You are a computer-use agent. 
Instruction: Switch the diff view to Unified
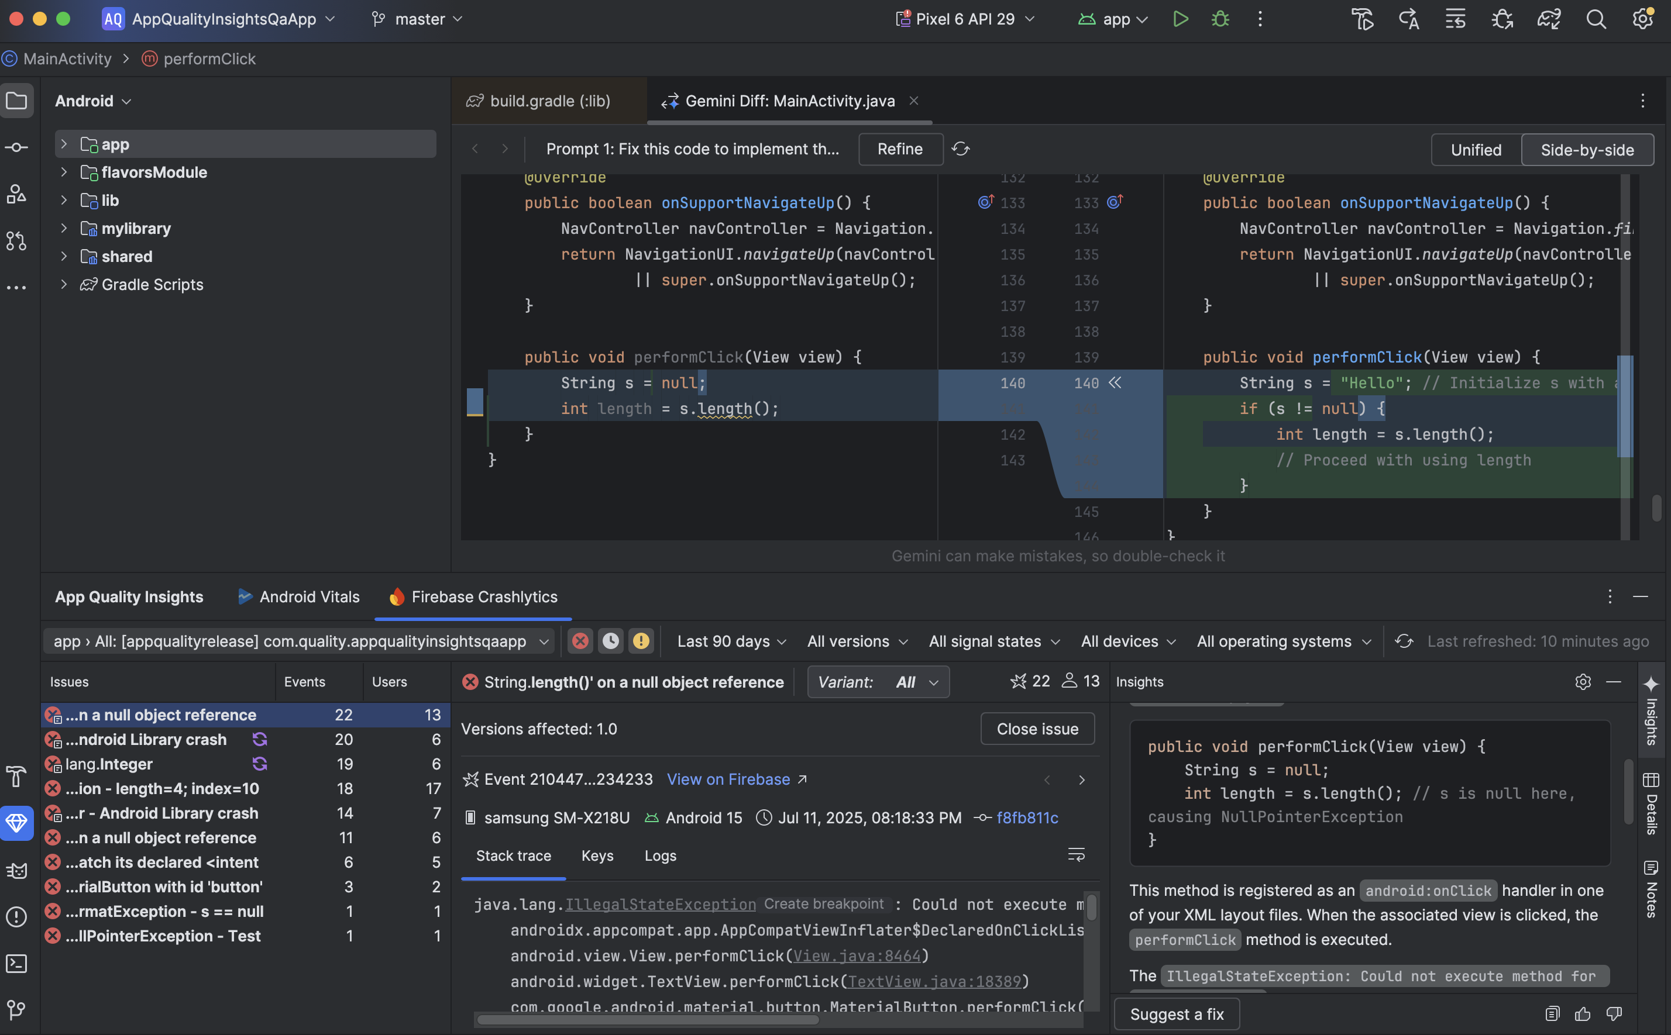[1474, 149]
